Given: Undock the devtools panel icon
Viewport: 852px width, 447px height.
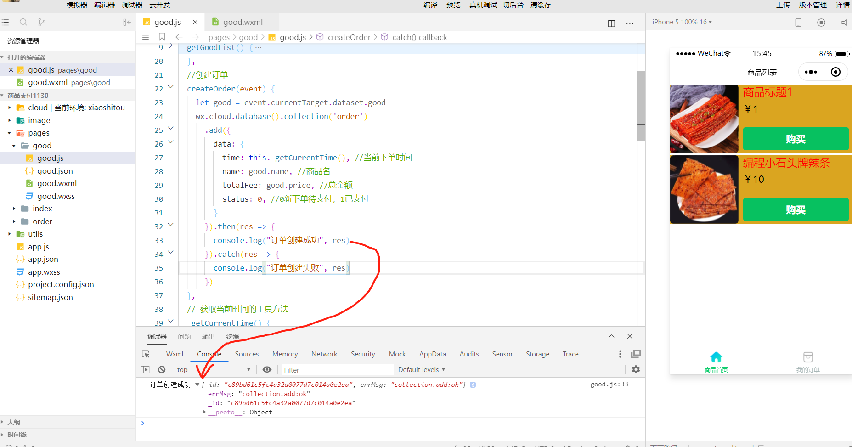Looking at the screenshot, I should [x=636, y=354].
